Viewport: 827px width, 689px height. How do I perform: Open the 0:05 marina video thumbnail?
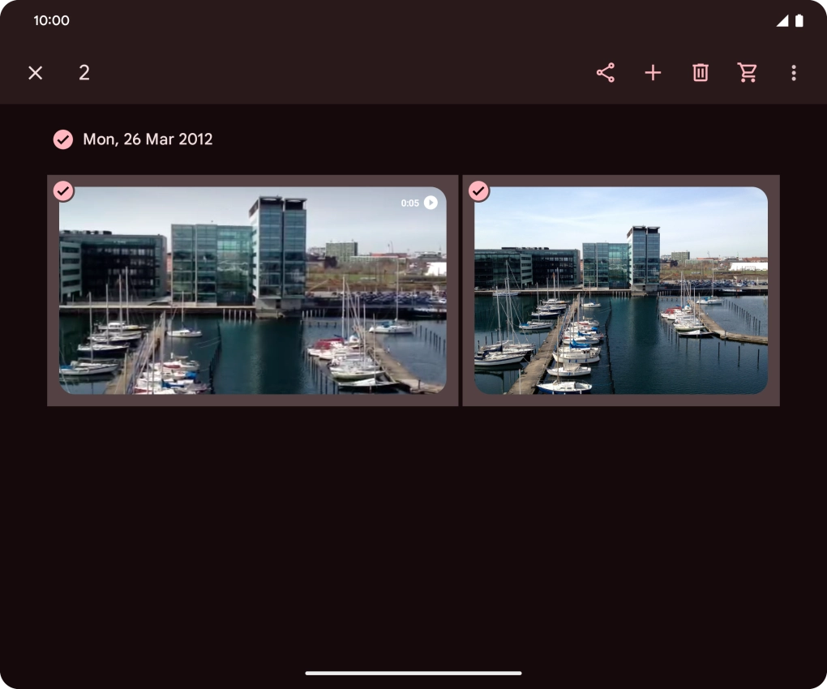(x=252, y=300)
